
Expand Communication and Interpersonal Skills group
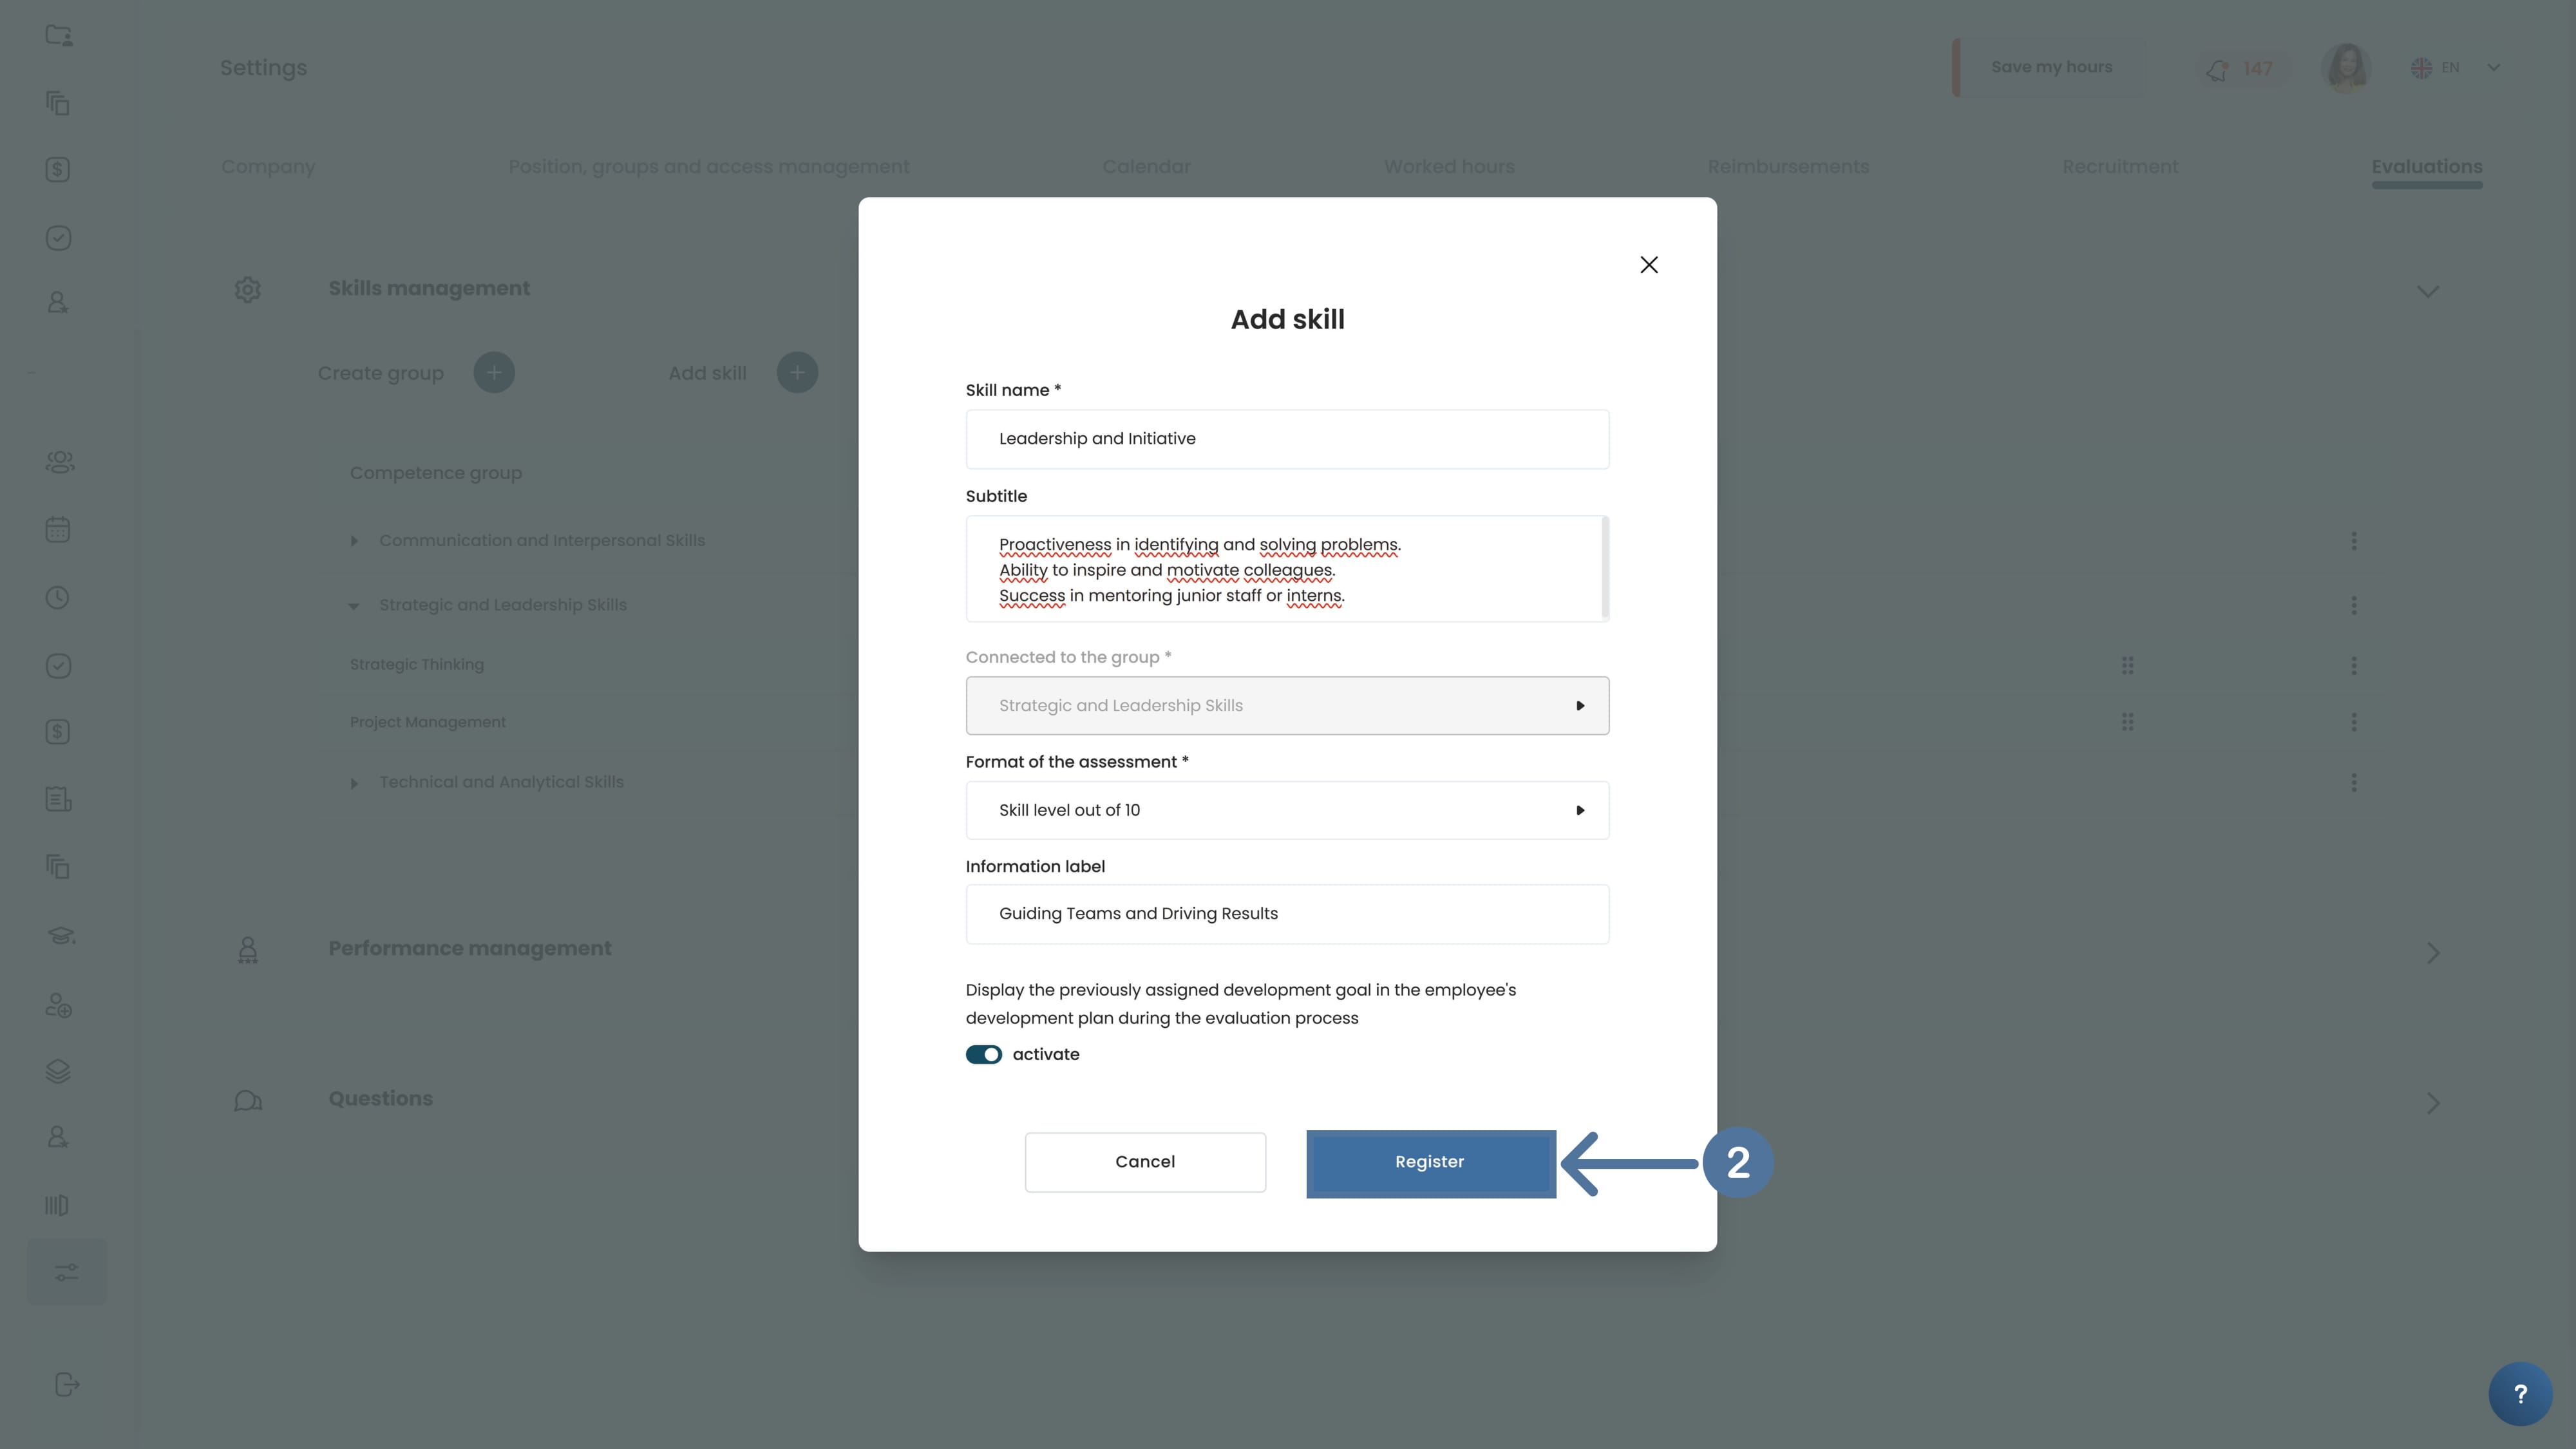click(x=354, y=541)
